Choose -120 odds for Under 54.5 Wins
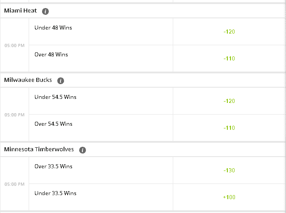The height and width of the screenshot is (213, 286). click(229, 101)
